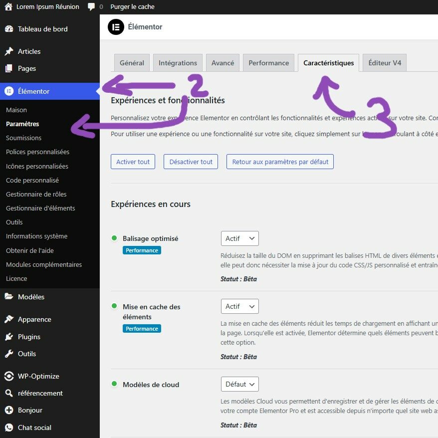Open the Licence submenu item
438x438 pixels.
pyautogui.click(x=16, y=278)
